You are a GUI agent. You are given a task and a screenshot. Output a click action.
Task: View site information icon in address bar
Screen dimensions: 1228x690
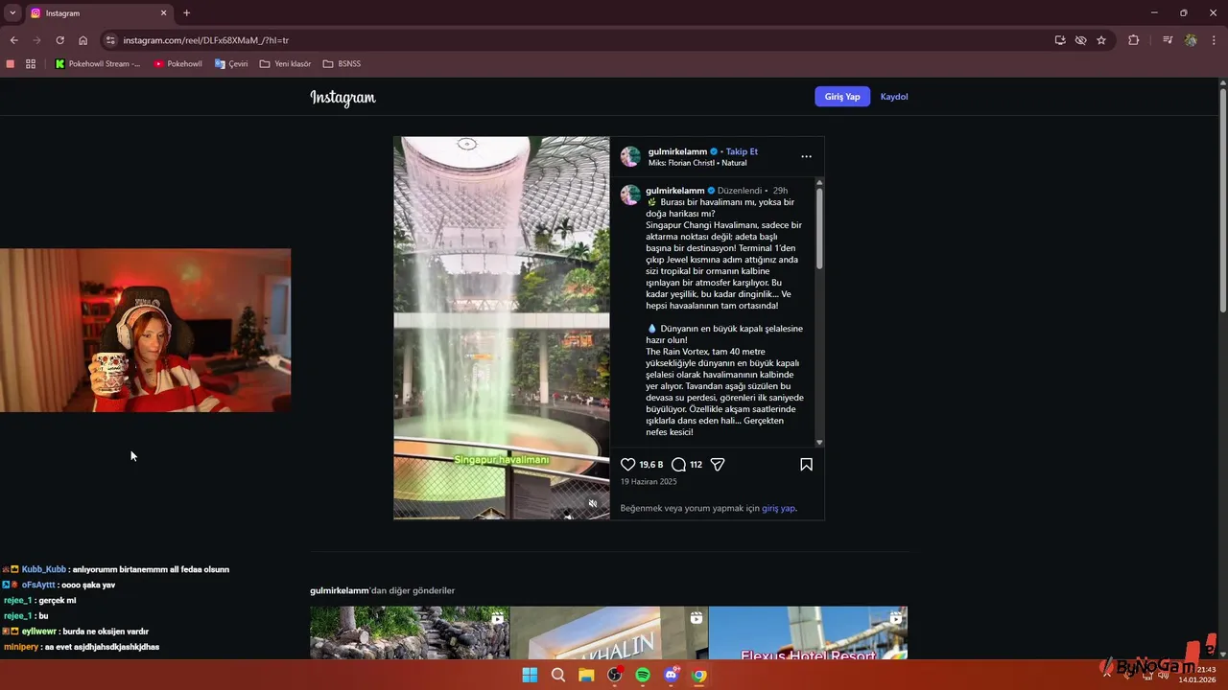(x=110, y=40)
